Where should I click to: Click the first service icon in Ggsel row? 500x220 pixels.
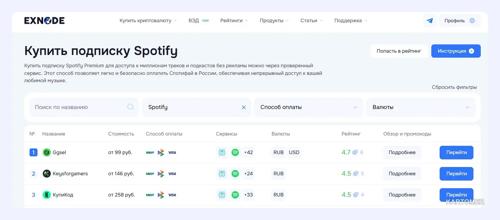point(222,152)
